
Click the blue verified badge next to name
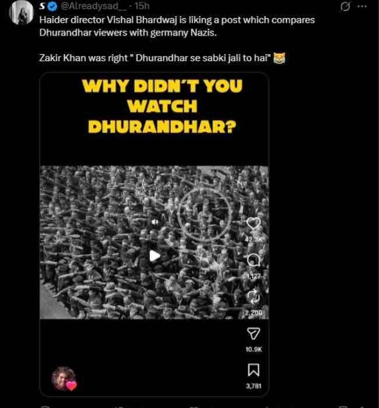(x=53, y=6)
